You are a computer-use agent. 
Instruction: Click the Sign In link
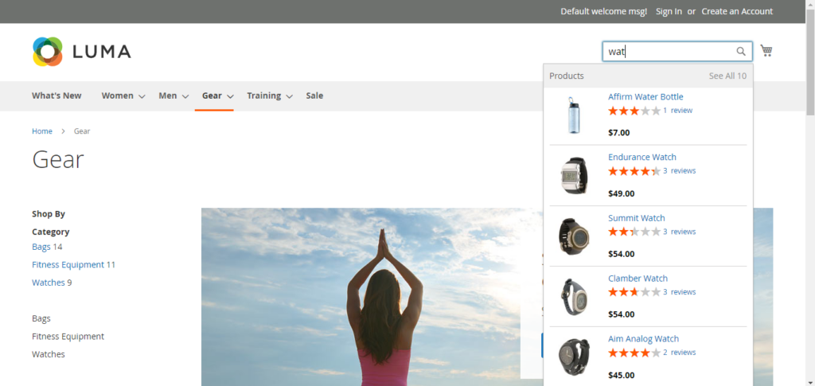(x=669, y=11)
